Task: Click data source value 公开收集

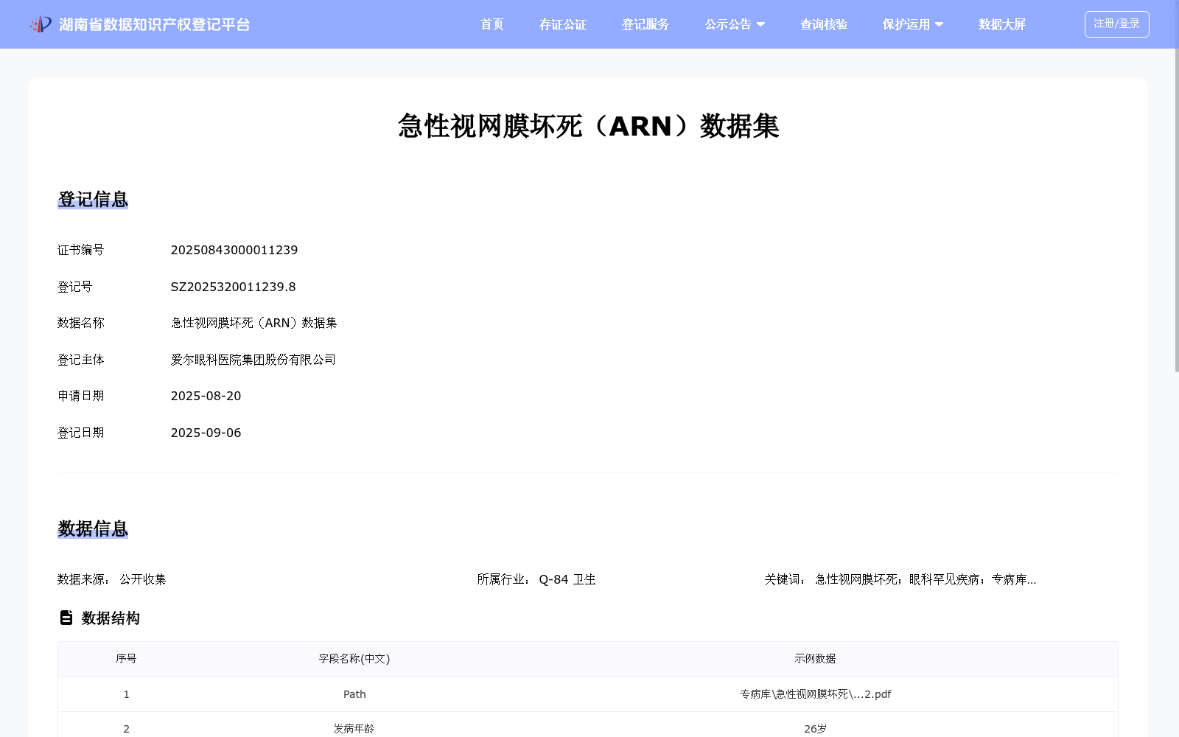Action: [143, 579]
